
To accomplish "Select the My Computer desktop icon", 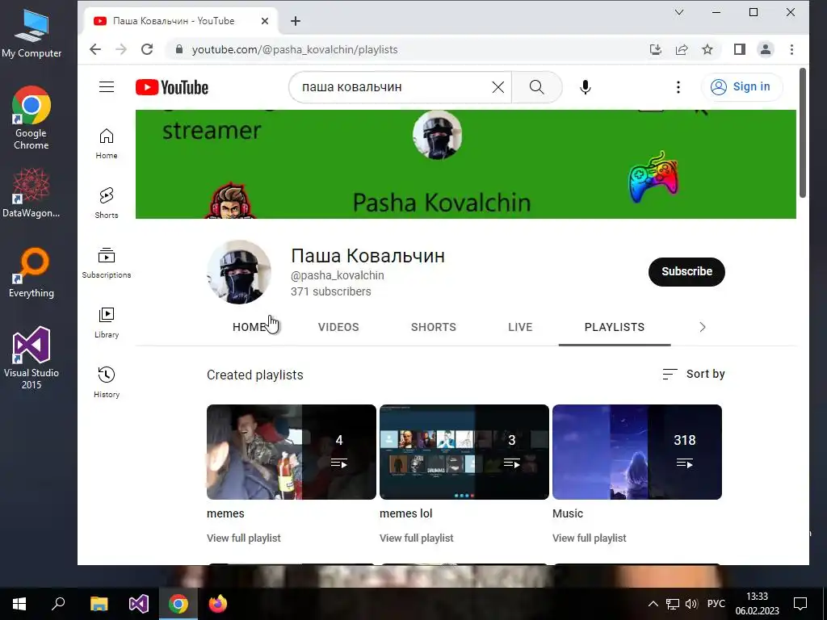I will click(x=31, y=33).
